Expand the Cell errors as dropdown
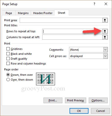 point(105,56)
